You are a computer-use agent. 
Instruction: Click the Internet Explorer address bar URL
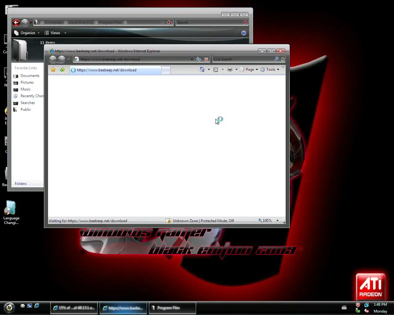point(110,59)
